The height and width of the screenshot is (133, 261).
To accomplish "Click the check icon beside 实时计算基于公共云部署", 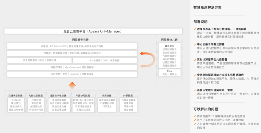I will coord(195,60).
